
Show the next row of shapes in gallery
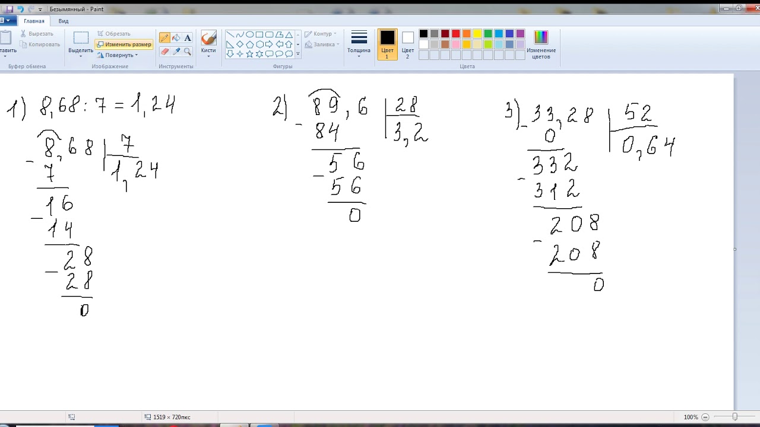[x=298, y=44]
